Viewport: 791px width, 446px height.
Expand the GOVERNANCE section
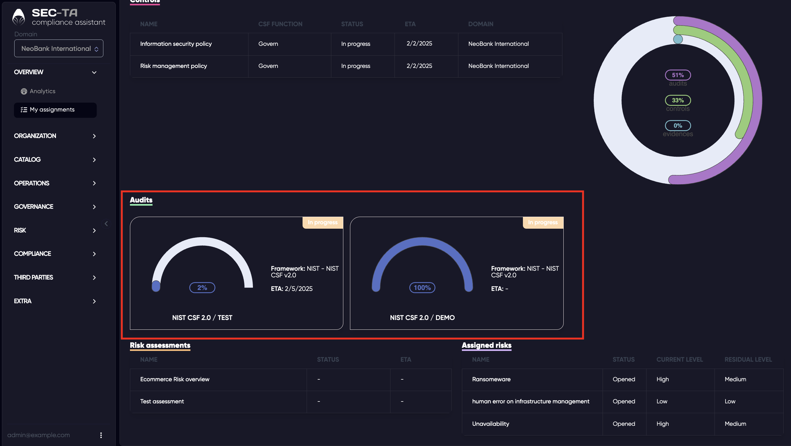(x=55, y=207)
